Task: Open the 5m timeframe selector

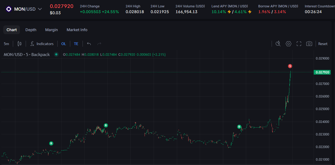Action: tap(6, 44)
